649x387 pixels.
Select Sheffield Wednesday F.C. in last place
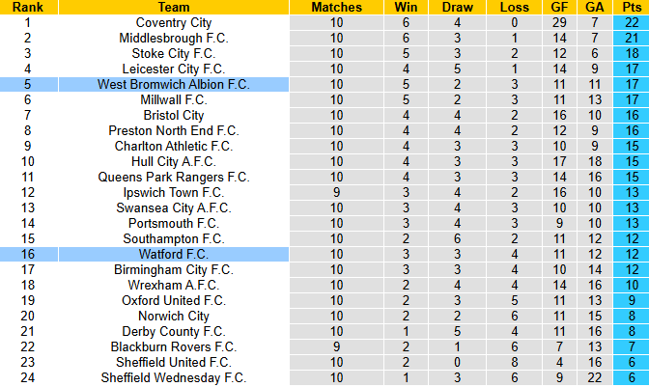174,377
